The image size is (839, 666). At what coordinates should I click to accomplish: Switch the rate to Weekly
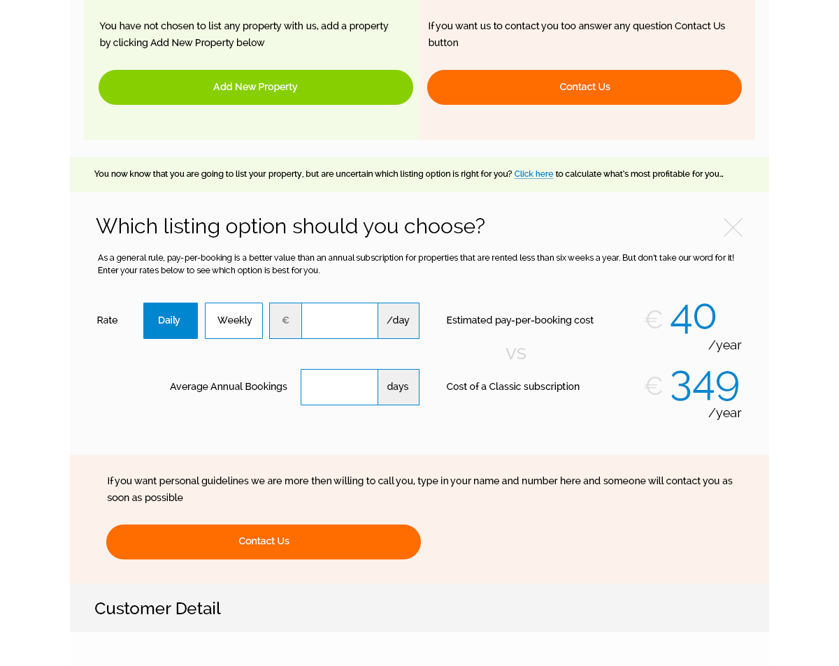pyautogui.click(x=234, y=321)
